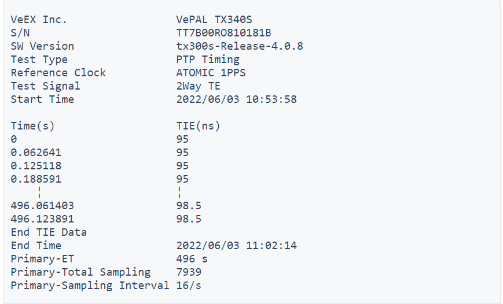
Task: Click the VeEX Inc. company label
Action: (x=39, y=20)
